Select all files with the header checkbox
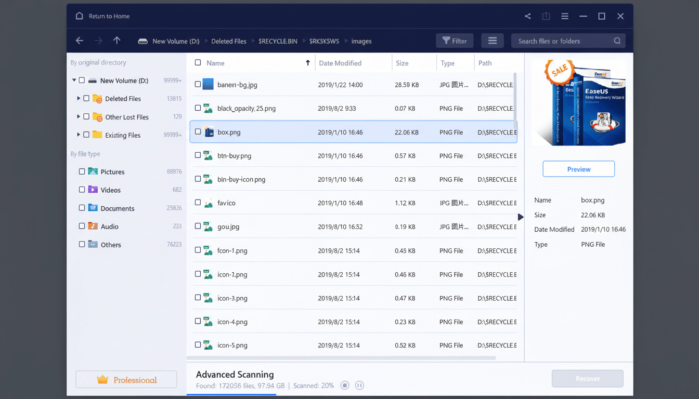 coord(198,61)
